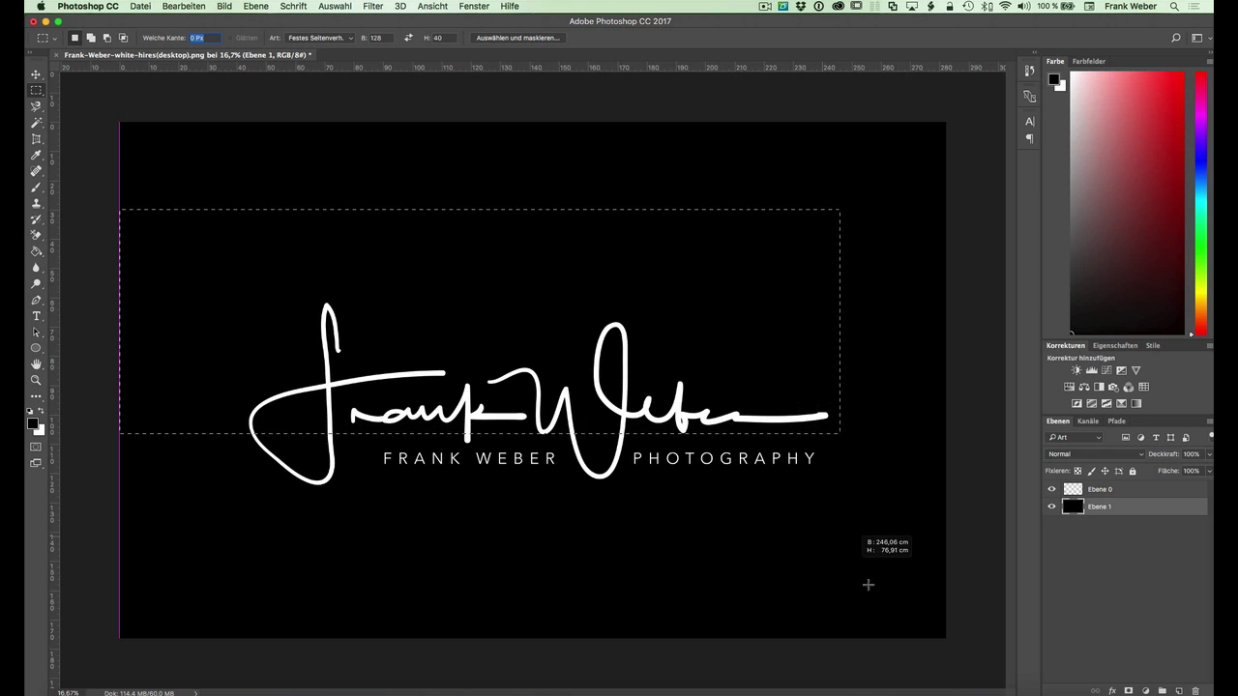Click the create new layer icon
This screenshot has height=696, width=1238.
[x=1179, y=690]
